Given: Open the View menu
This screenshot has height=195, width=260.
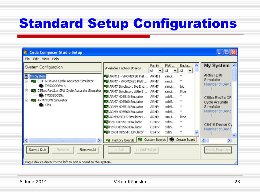Looking at the screenshot, I should pos(45,59).
